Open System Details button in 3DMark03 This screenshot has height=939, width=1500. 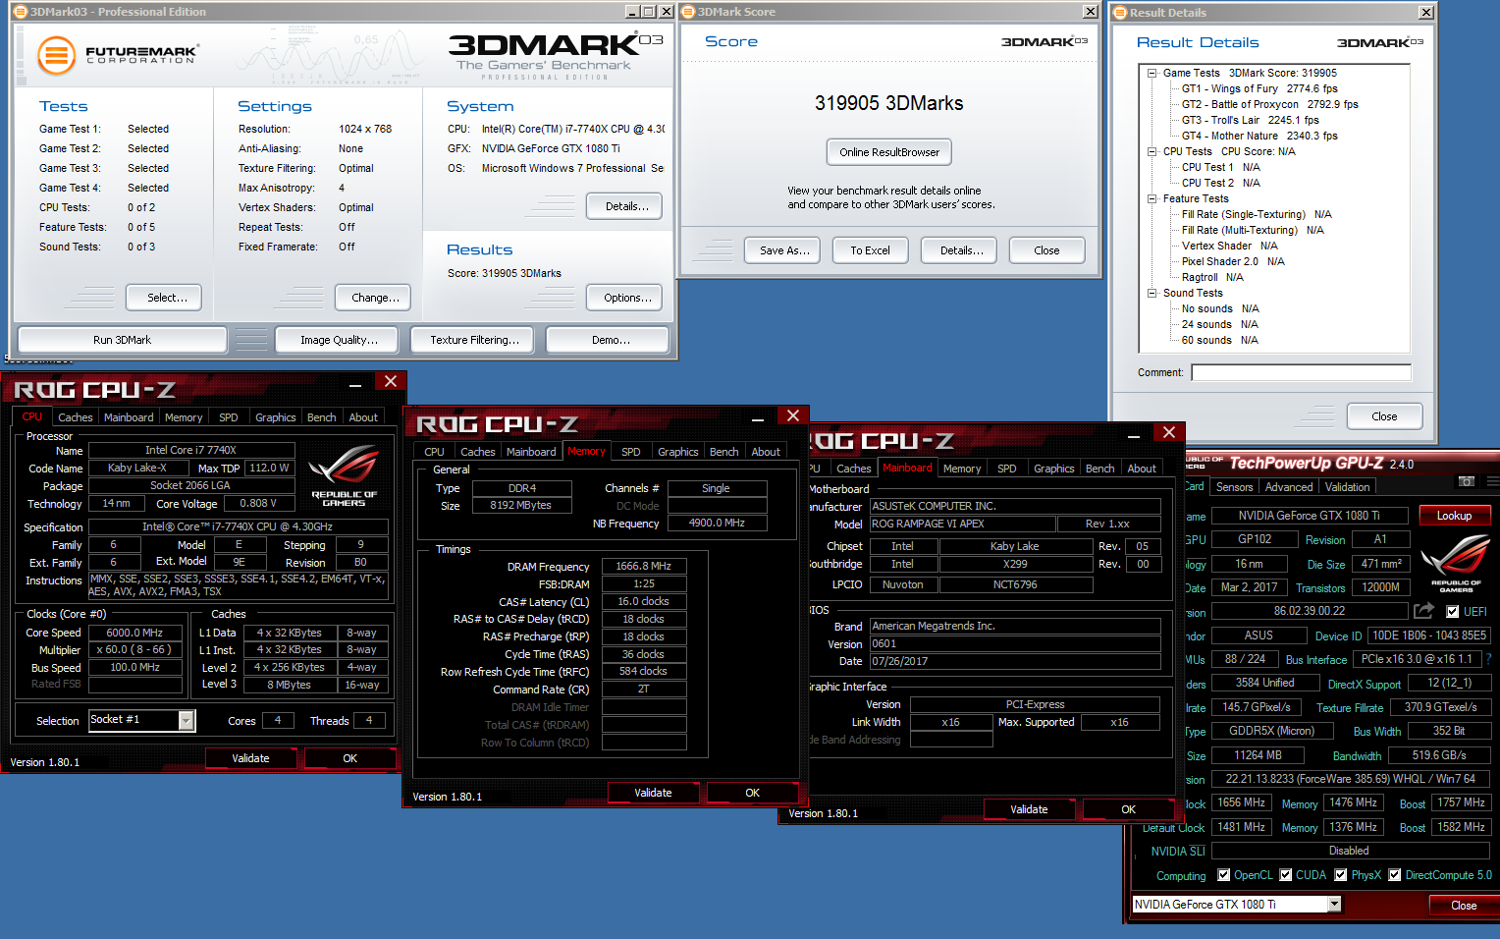(626, 206)
